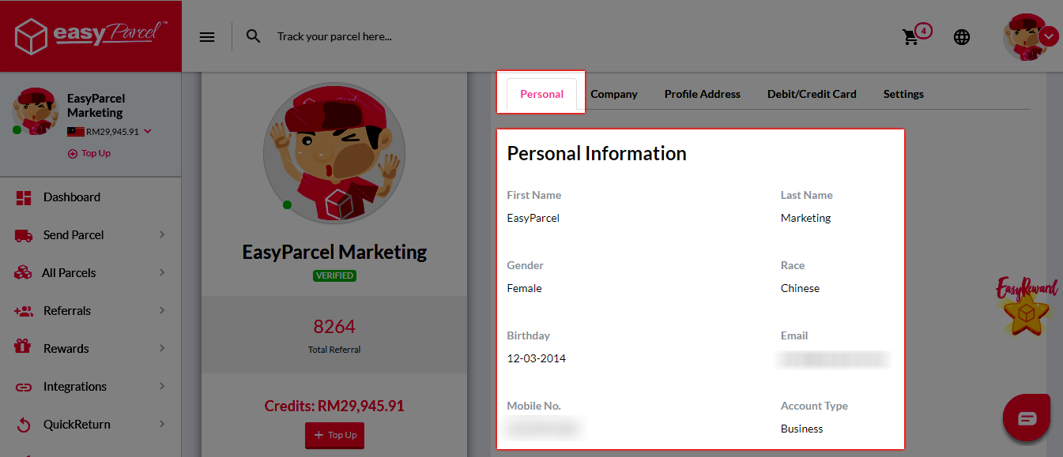Click the Referrals people icon
Viewport: 1063px width, 457px height.
24,311
